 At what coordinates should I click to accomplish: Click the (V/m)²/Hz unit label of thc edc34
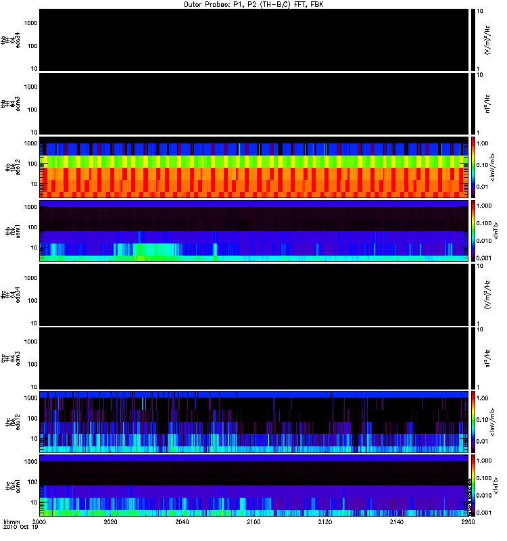pyautogui.click(x=487, y=295)
